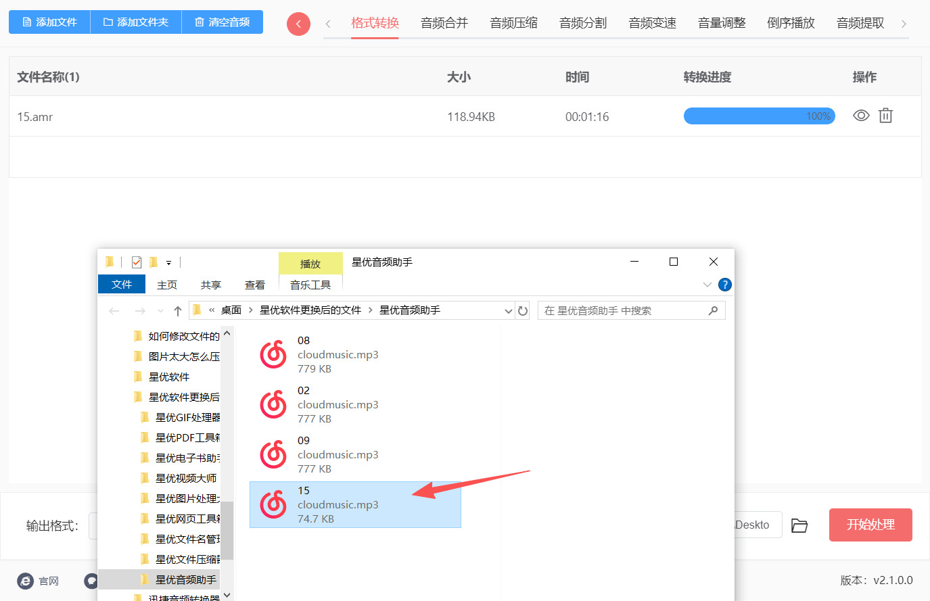Open the 文件 menu in Explorer
Viewport: 930px width, 601px height.
click(x=122, y=285)
